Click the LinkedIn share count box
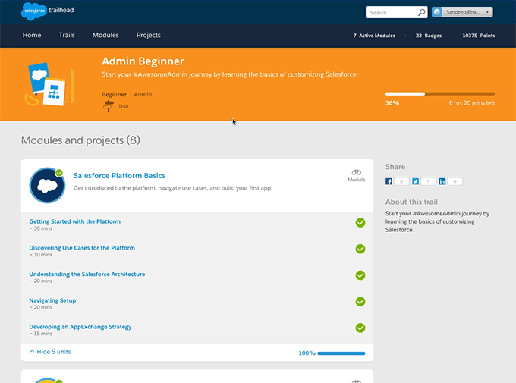 pyautogui.click(x=455, y=181)
